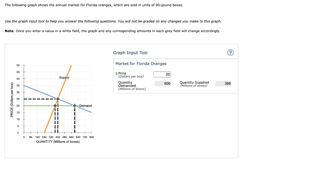Click the 50 tick on the price axis
This screenshot has width=316, height=171.
point(18,65)
